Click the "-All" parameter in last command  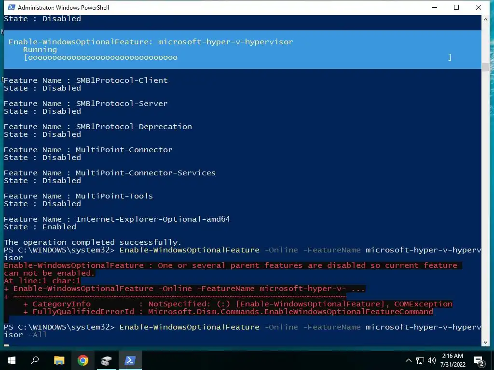point(38,335)
